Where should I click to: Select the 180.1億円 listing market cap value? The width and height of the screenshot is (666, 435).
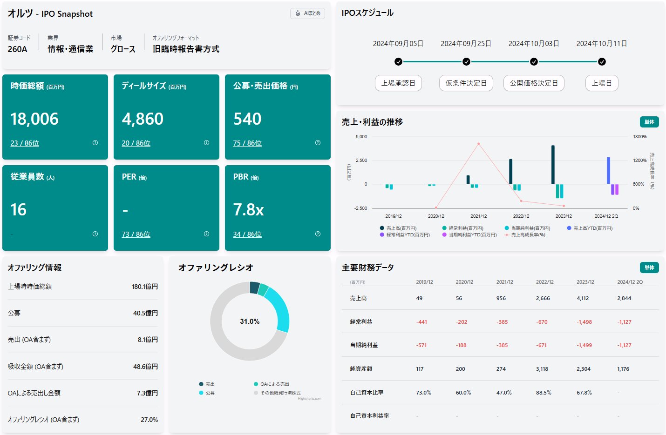click(145, 287)
